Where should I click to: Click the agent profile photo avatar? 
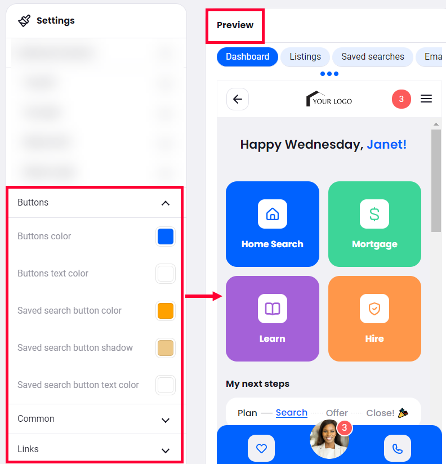pyautogui.click(x=329, y=439)
